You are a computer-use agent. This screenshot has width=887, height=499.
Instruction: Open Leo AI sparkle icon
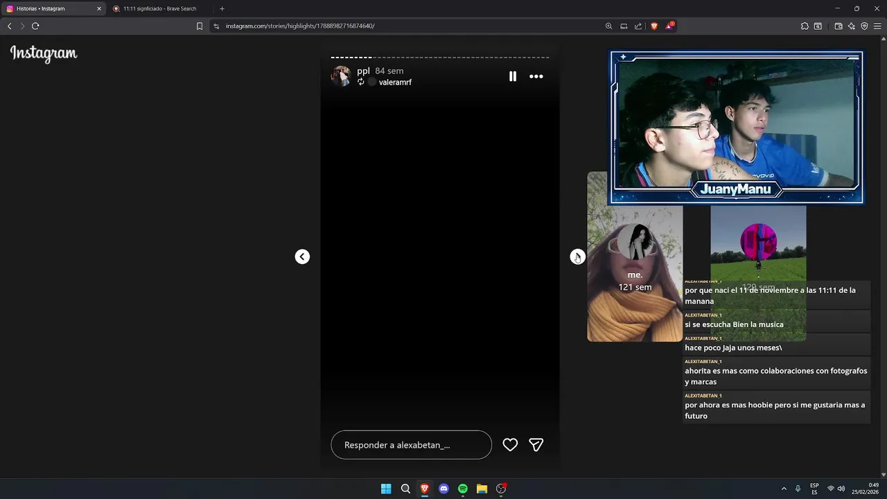tap(852, 26)
